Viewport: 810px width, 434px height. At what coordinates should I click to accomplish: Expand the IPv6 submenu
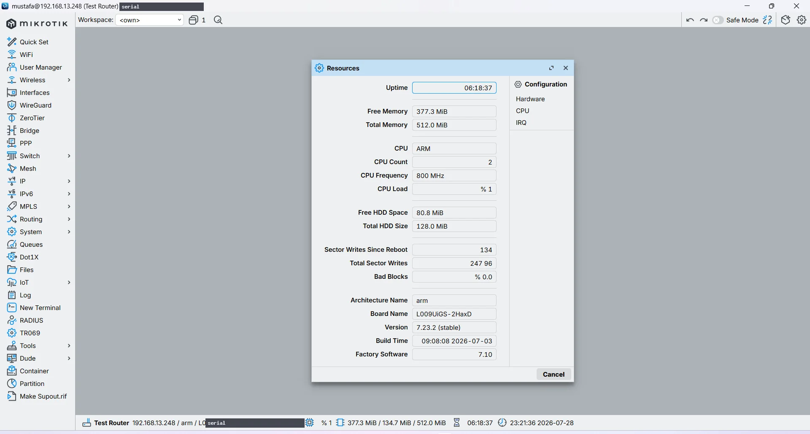pyautogui.click(x=69, y=194)
